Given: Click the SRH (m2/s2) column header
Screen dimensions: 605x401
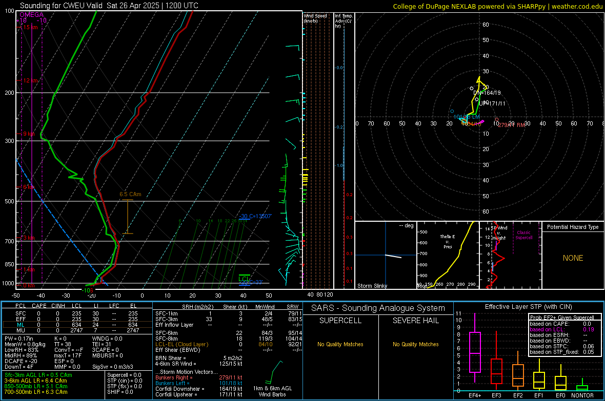Looking at the screenshot, I should pos(197,307).
